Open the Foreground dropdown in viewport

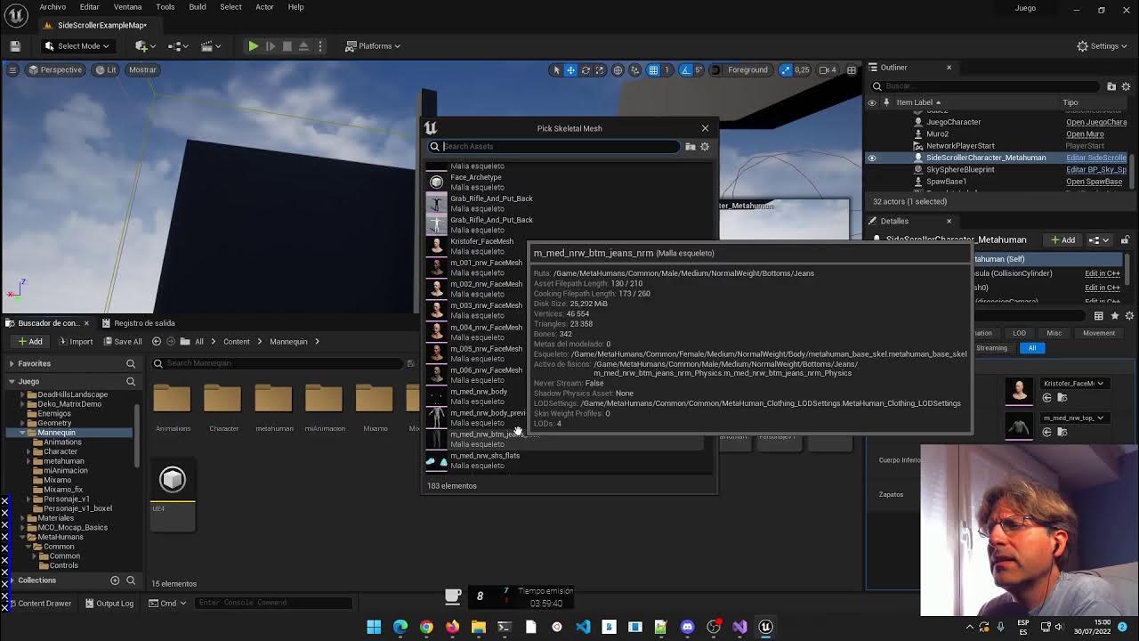747,69
